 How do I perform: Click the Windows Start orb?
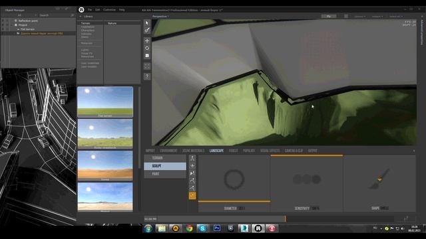(148, 228)
